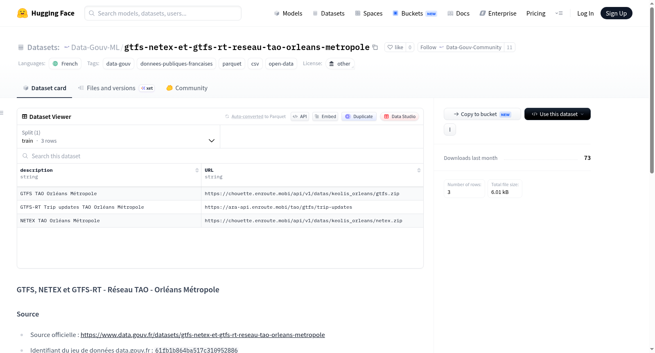This screenshot has height=353, width=655.
Task: Select the netex.zip URL cell
Action: click(x=312, y=221)
